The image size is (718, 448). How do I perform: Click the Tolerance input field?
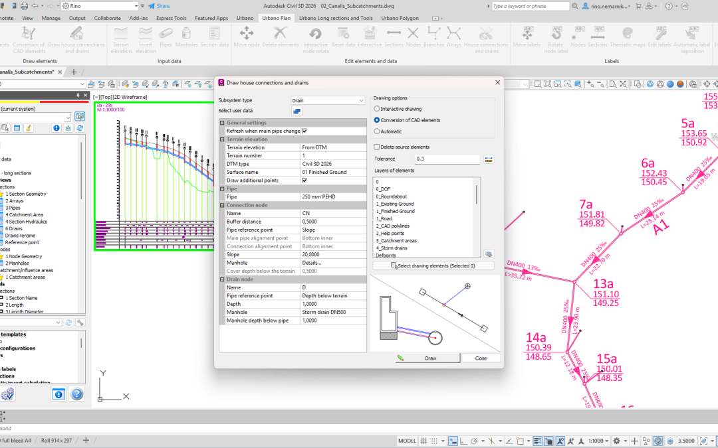pyautogui.click(x=447, y=159)
